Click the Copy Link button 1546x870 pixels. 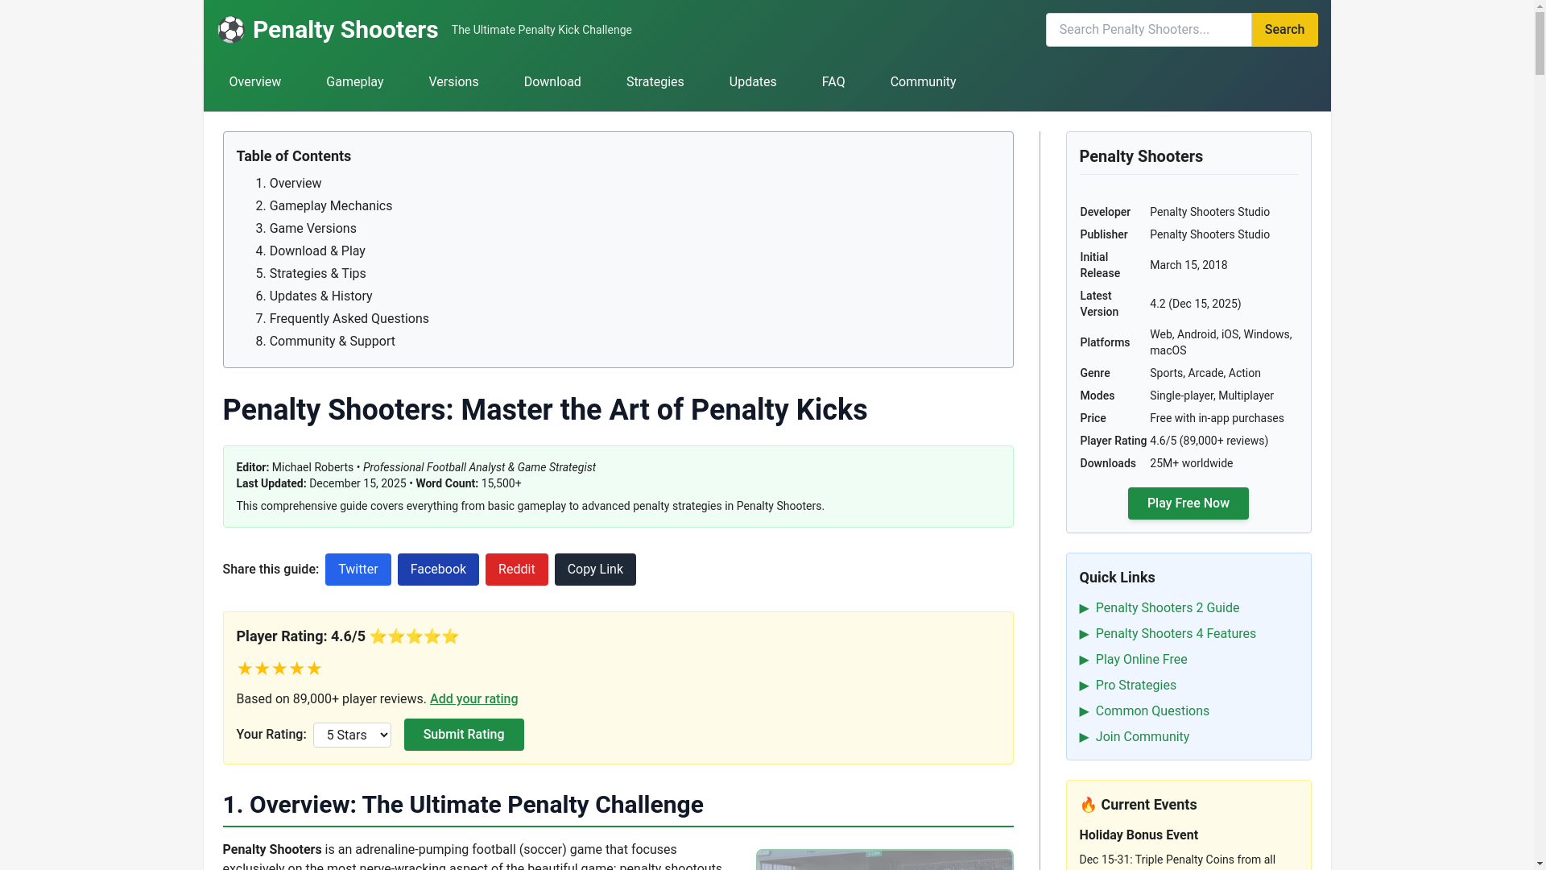[595, 570]
